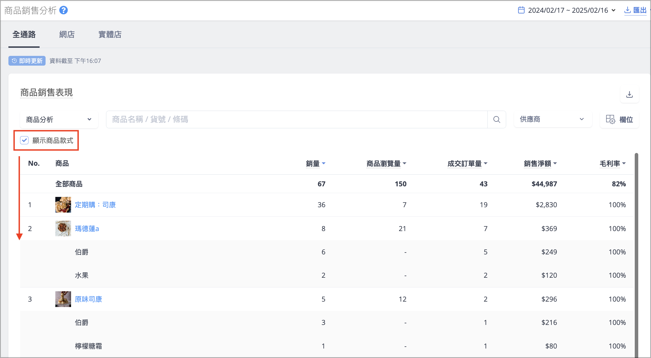The height and width of the screenshot is (358, 651).
Task: Click the 商品銷售分析 page title
Action: click(x=30, y=10)
